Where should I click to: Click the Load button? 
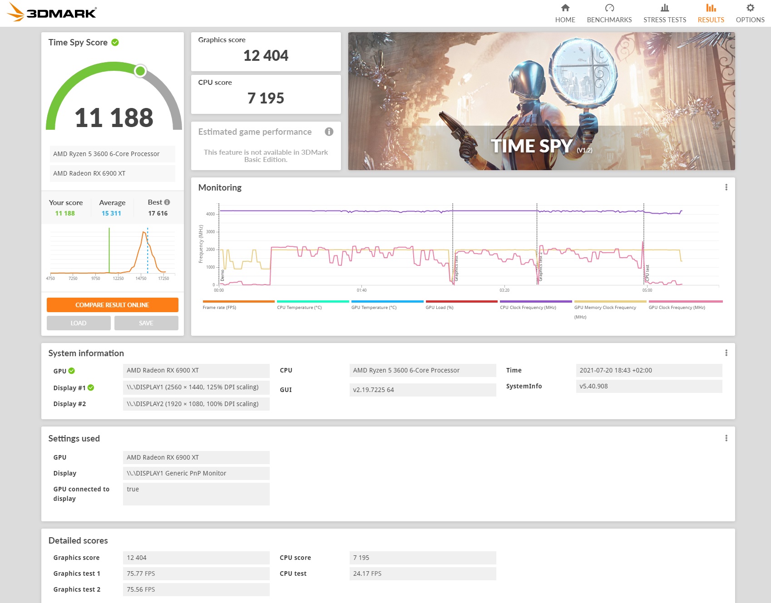[79, 323]
